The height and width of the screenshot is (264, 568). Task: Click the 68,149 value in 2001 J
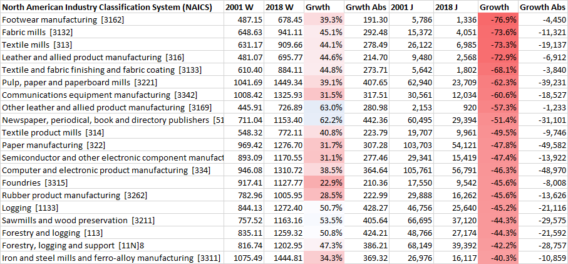(x=412, y=246)
